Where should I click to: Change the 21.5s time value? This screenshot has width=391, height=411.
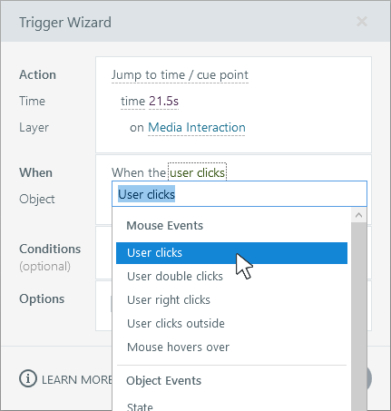coord(163,102)
